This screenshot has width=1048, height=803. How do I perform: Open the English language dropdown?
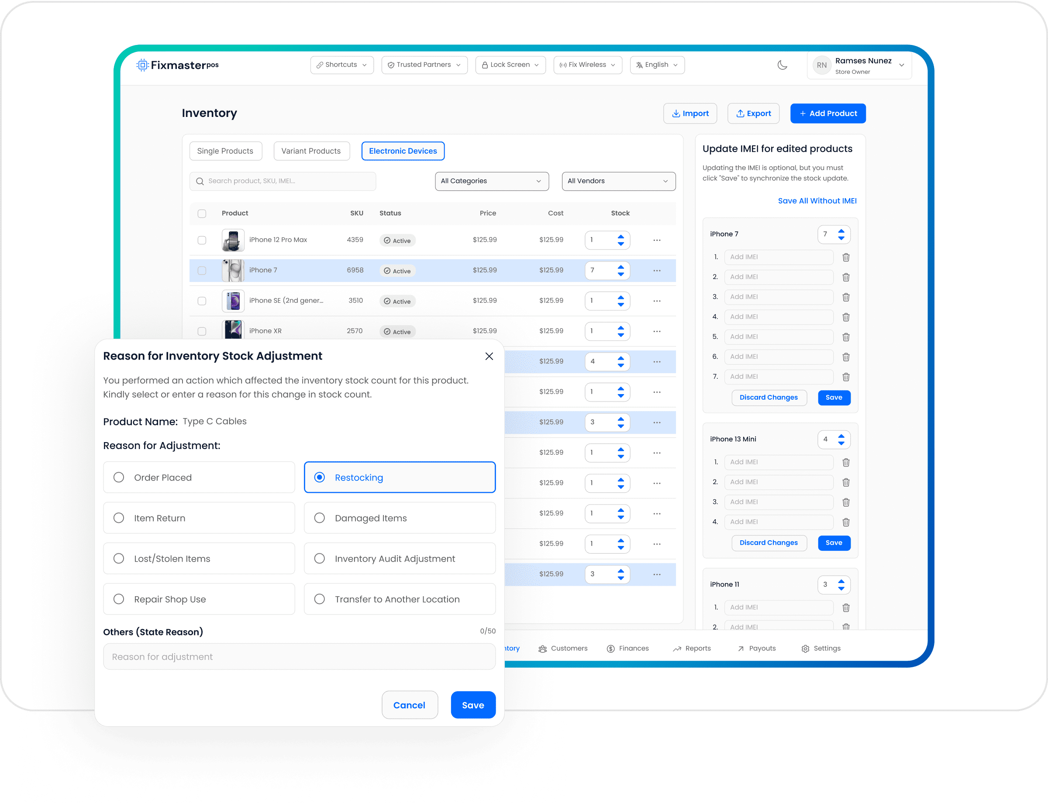657,65
